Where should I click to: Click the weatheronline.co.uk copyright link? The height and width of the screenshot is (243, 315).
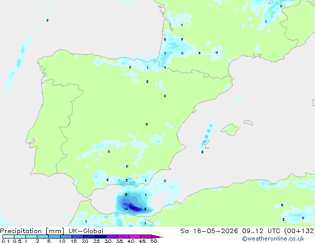coord(273,239)
